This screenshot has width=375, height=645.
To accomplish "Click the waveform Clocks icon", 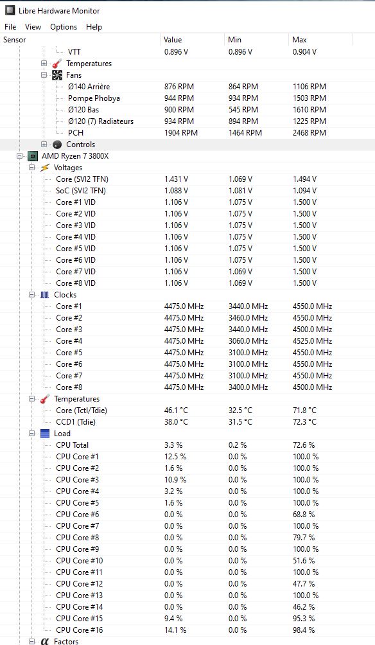I will [45, 294].
